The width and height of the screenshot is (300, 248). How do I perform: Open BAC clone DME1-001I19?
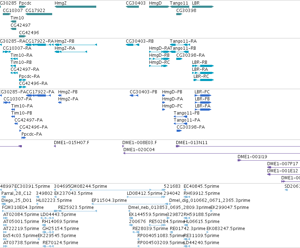(269, 160)
